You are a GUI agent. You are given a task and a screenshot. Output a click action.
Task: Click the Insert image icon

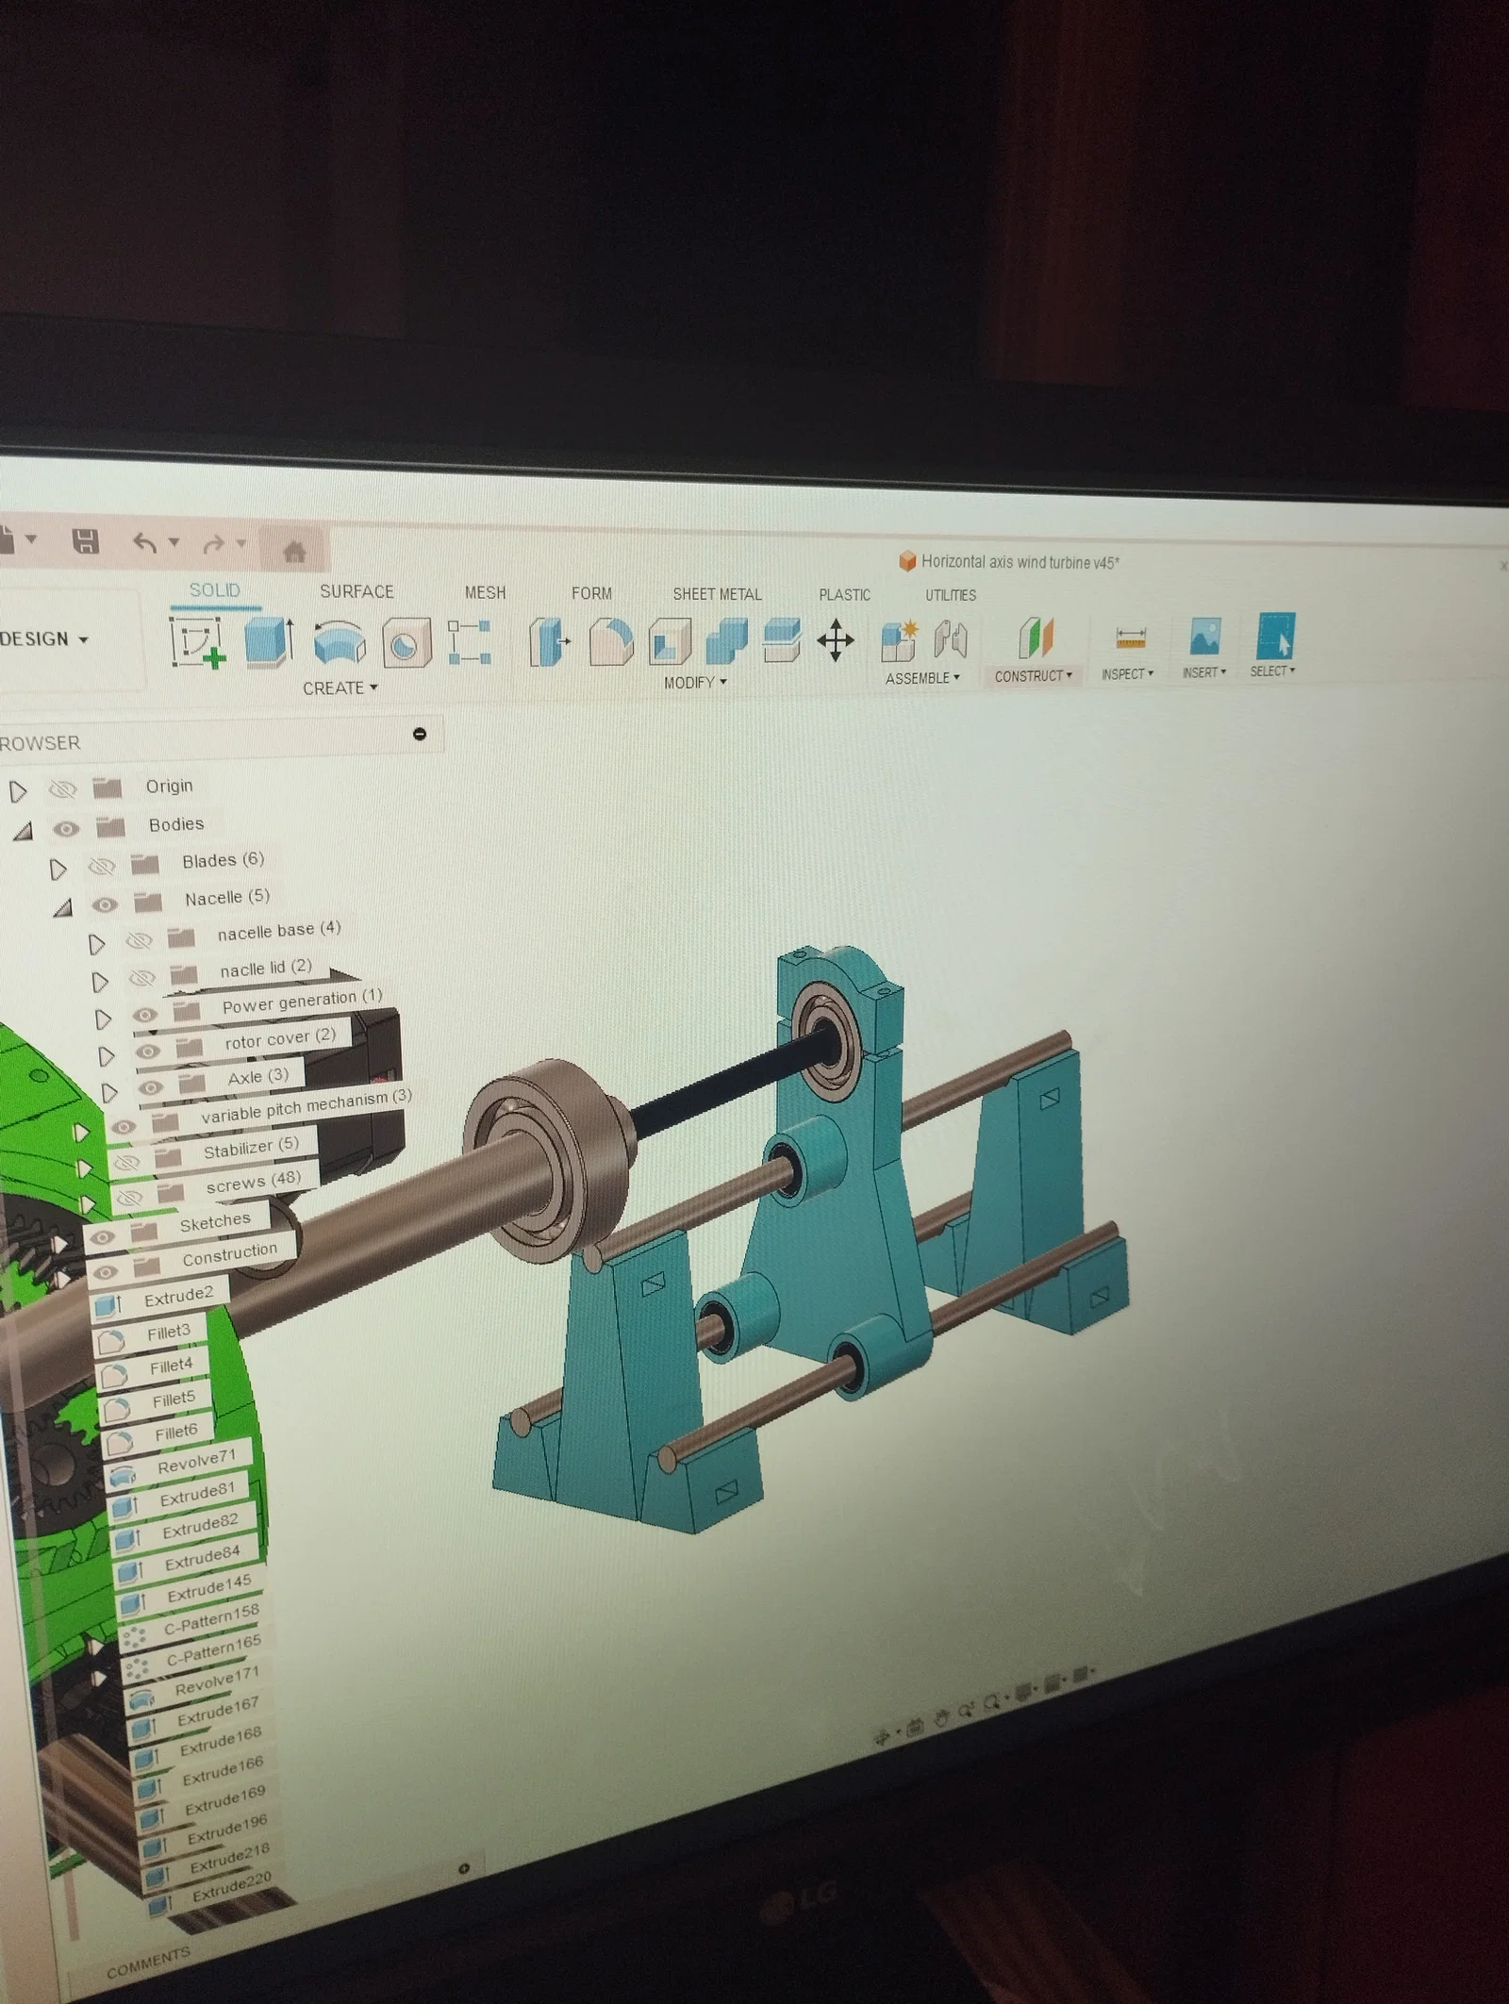[x=1205, y=637]
